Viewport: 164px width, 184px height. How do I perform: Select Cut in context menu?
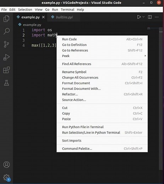(x=102, y=108)
